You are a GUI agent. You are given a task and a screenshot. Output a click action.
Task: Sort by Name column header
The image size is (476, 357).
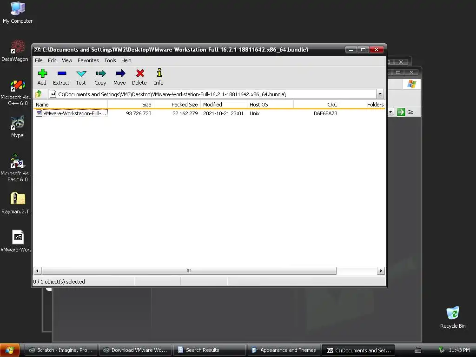coord(71,105)
